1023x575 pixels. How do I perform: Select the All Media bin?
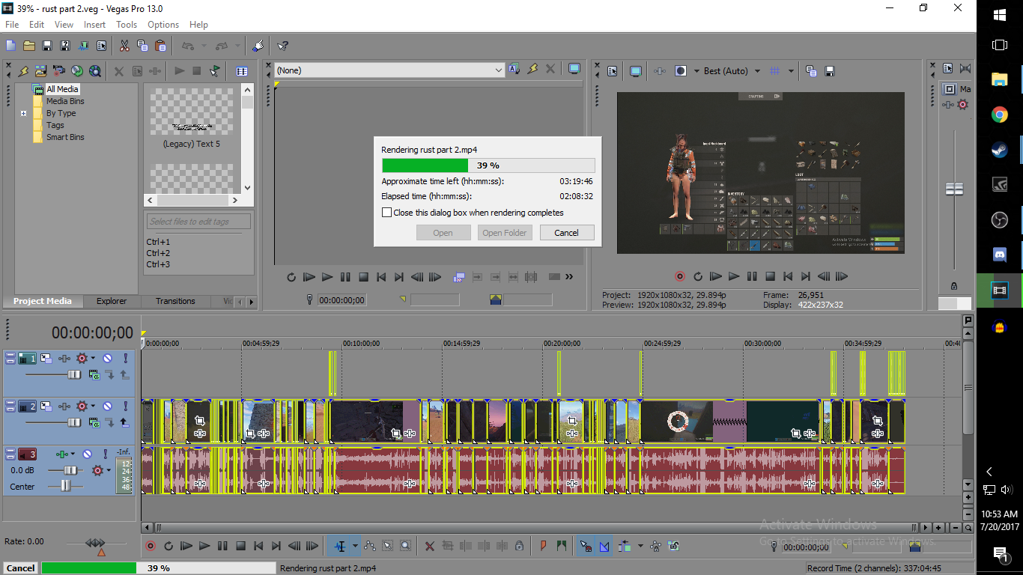(62, 89)
